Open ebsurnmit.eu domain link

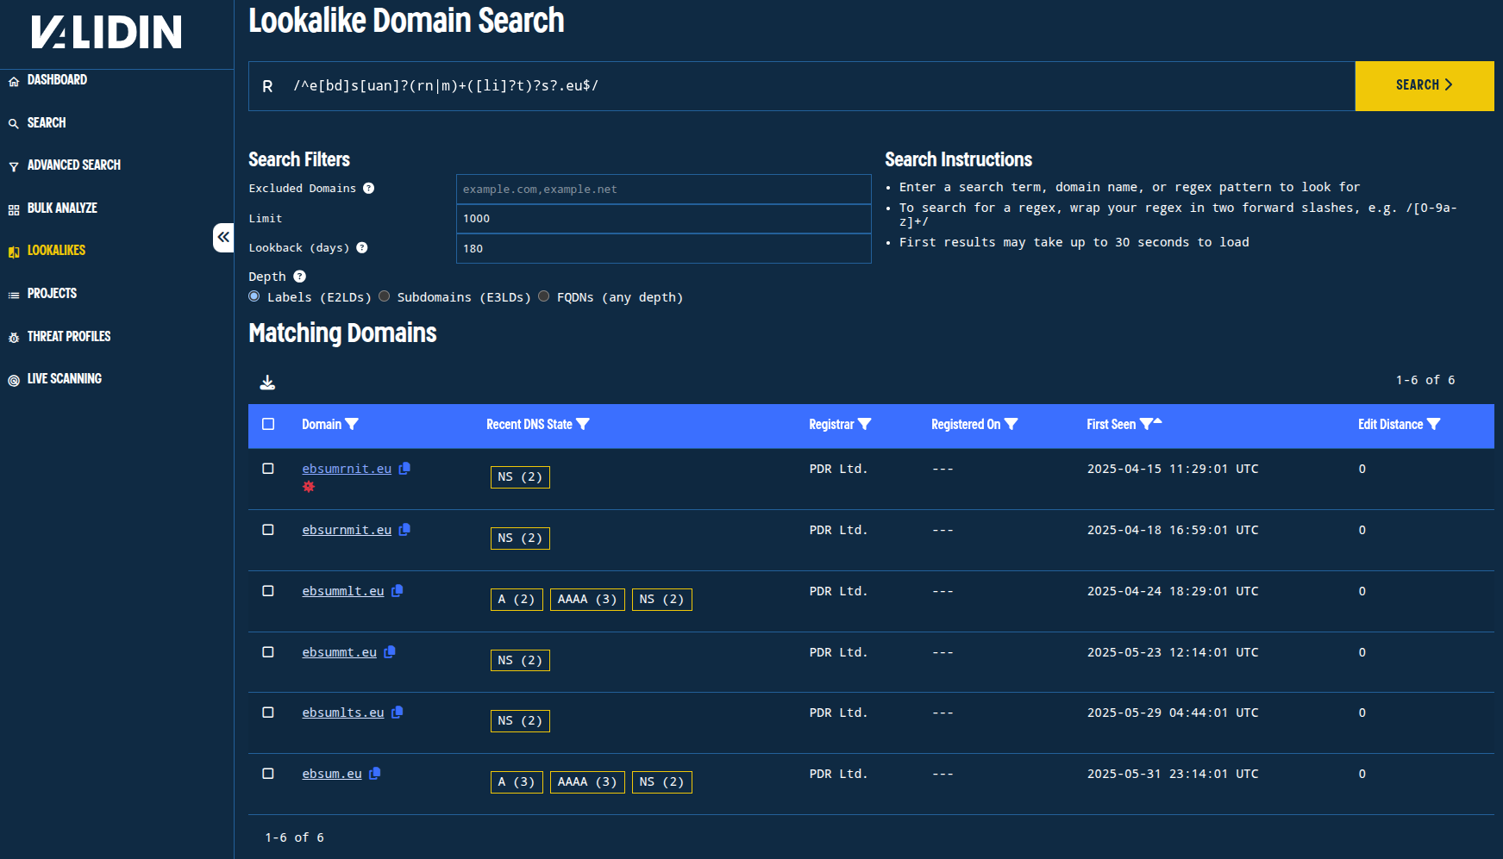point(347,530)
